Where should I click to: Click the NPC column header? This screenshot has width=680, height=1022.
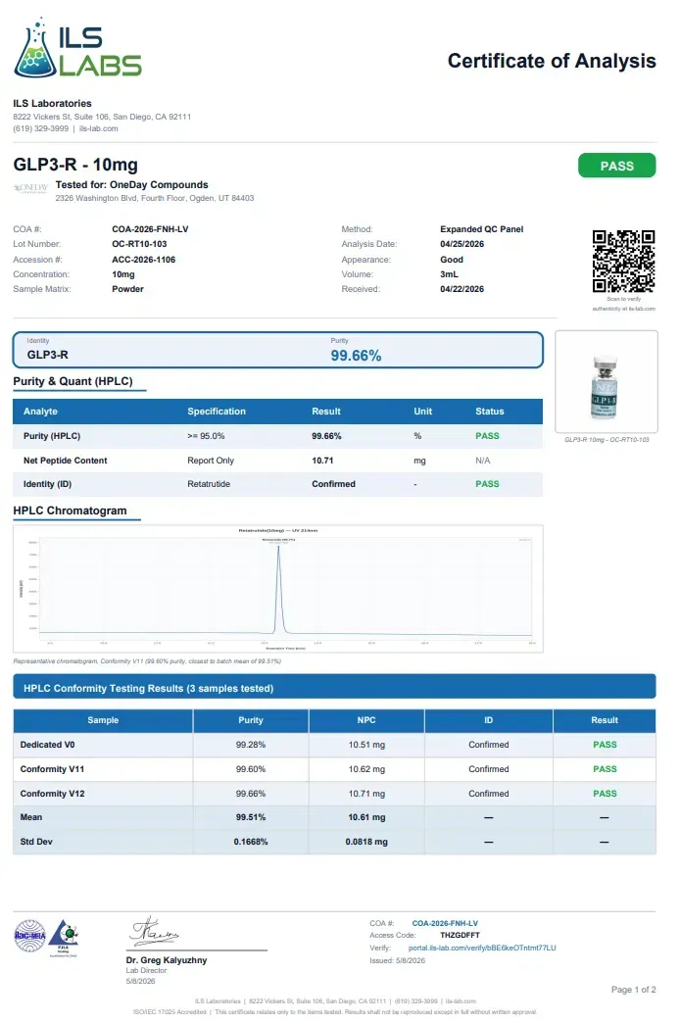[x=366, y=720]
